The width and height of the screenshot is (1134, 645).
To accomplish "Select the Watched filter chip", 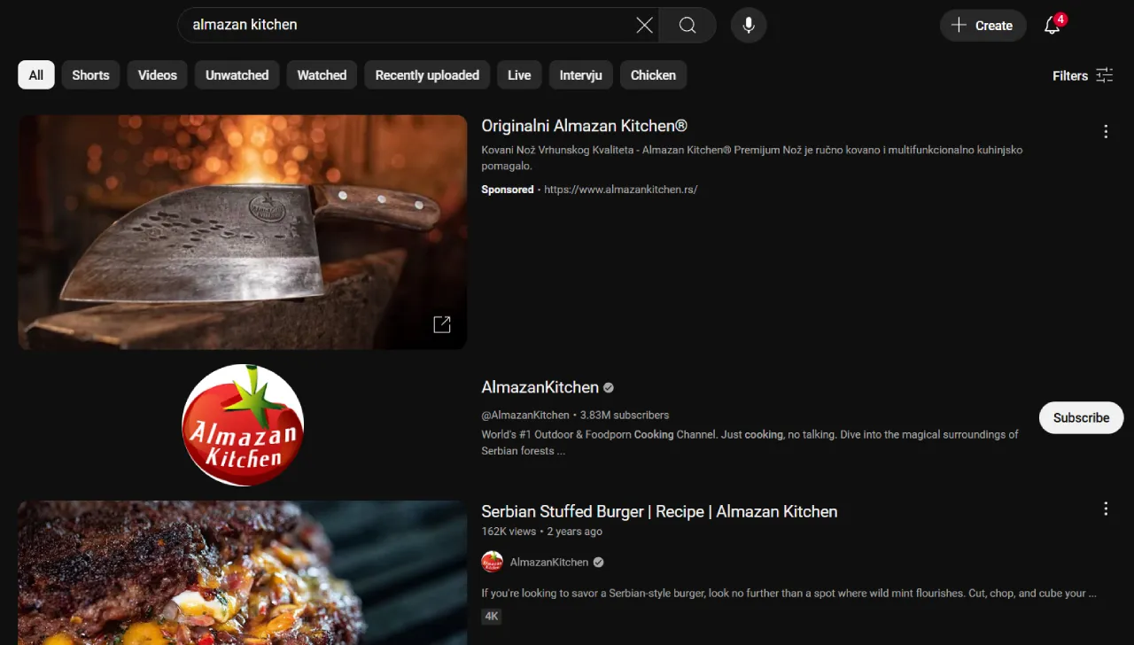I will (322, 74).
